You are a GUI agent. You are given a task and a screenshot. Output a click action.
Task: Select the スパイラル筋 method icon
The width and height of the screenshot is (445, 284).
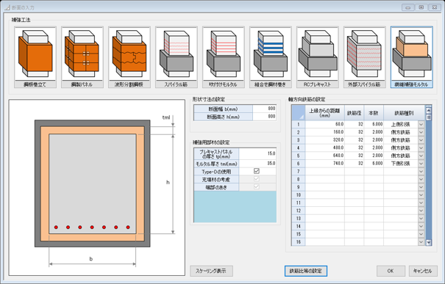[177, 57]
